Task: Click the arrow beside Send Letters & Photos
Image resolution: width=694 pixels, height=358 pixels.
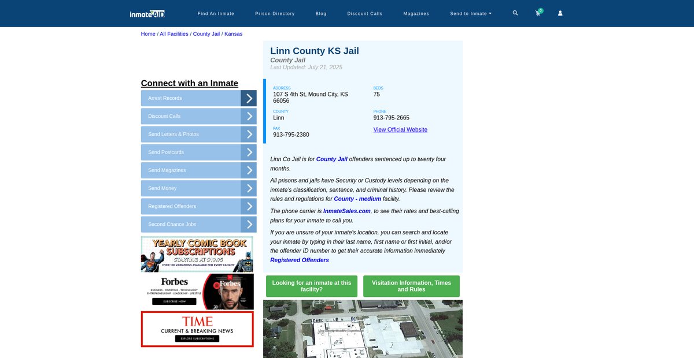Action: [x=249, y=134]
